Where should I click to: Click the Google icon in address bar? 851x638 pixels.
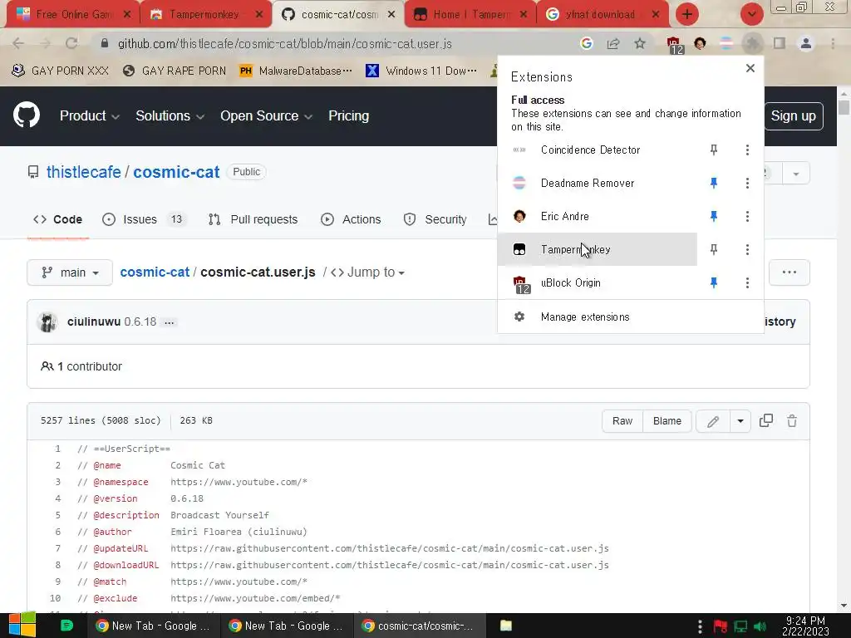[x=586, y=43]
